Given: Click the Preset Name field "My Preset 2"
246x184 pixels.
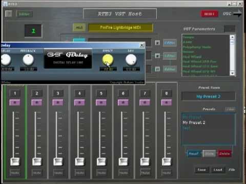Looking at the screenshot, I should pos(209,97).
